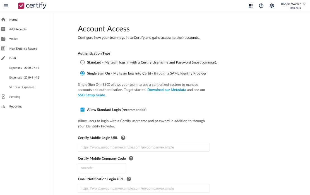Click help icon next to Certify Mobile Login URL
The width and height of the screenshot is (310, 195).
point(123,138)
